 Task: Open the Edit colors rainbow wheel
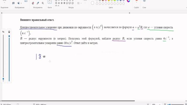tap(128, 1)
